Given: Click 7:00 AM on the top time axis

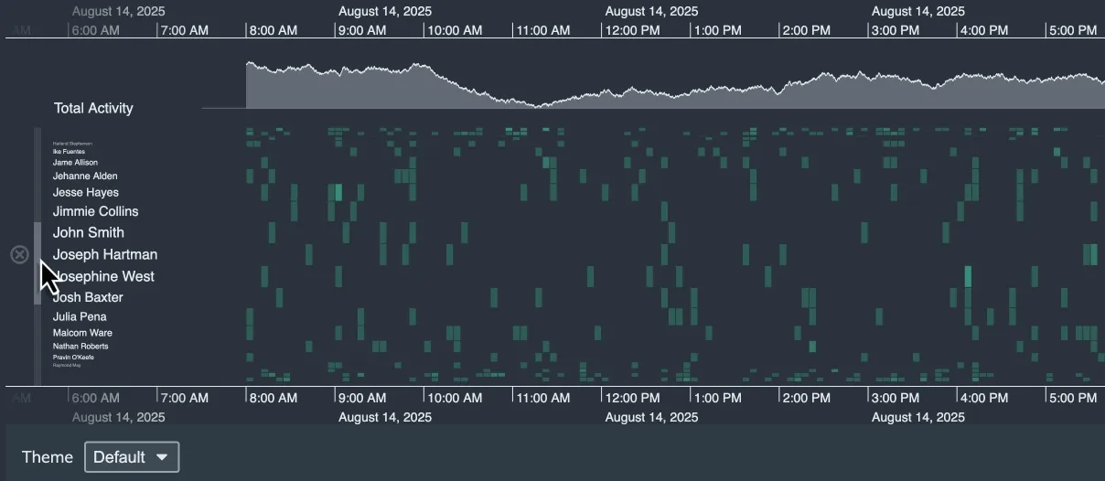Looking at the screenshot, I should tap(184, 30).
